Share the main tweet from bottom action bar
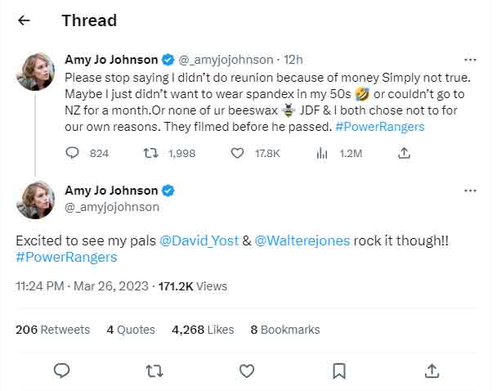Viewport: 497px width, 391px height. click(432, 371)
